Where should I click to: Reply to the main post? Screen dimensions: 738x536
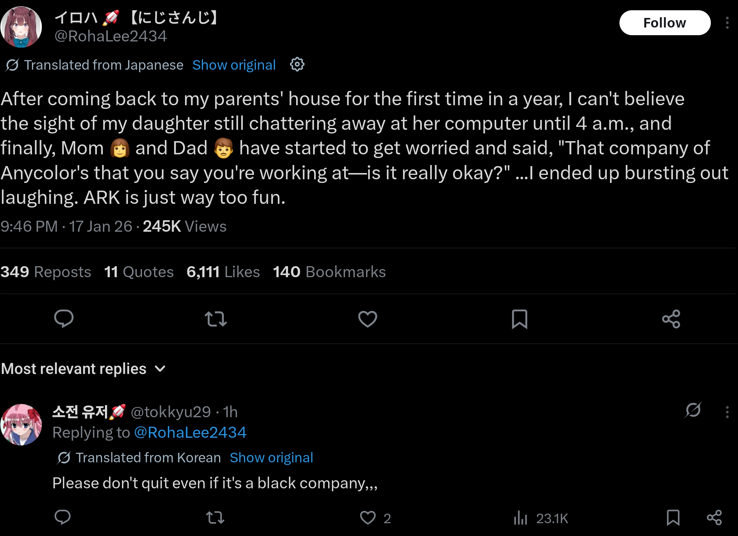(x=64, y=319)
